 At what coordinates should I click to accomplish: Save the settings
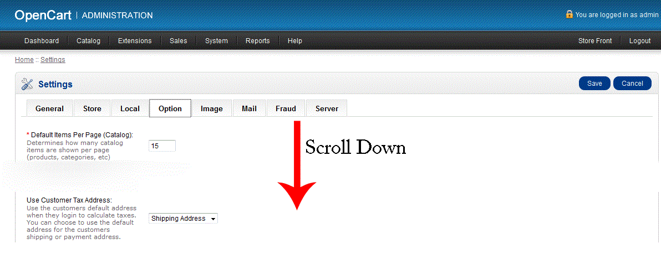tap(594, 84)
